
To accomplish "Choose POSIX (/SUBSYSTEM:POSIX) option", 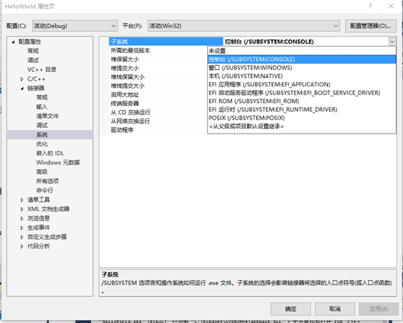I will coord(302,118).
